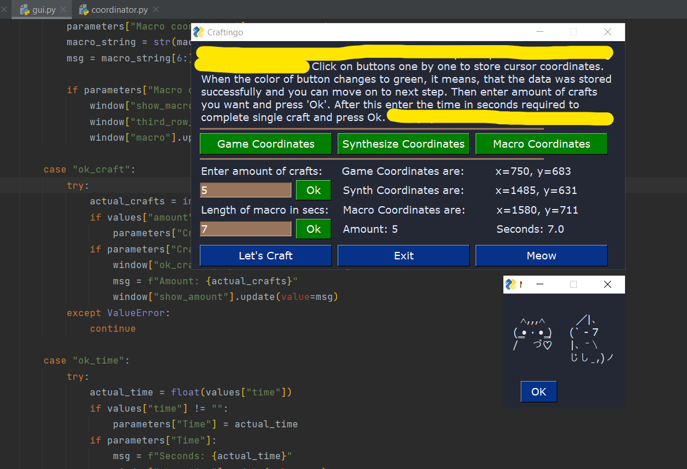Click the Synthesize Coordinates button
This screenshot has height=469, width=687.
click(403, 144)
